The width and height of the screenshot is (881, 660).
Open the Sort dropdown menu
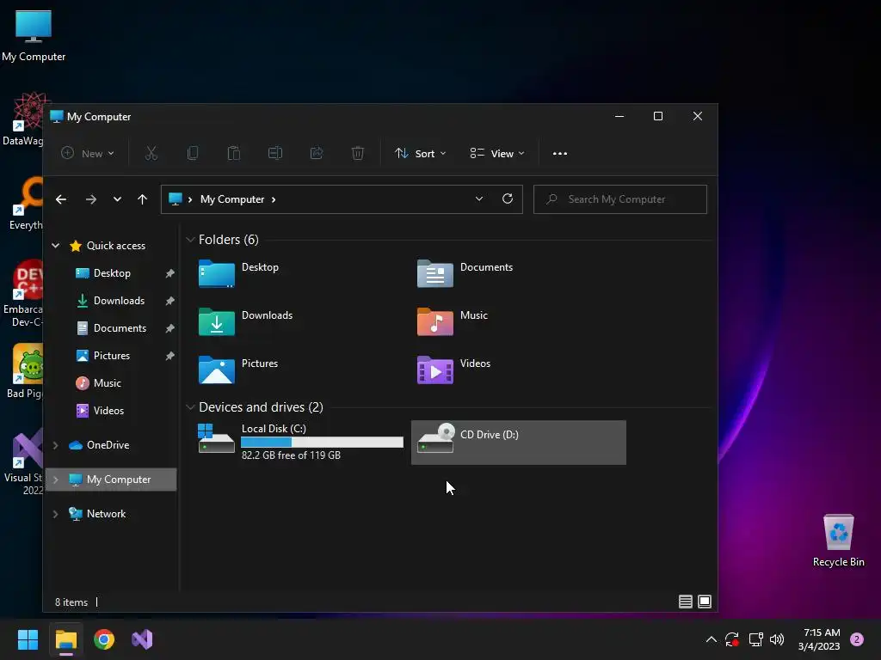(420, 153)
